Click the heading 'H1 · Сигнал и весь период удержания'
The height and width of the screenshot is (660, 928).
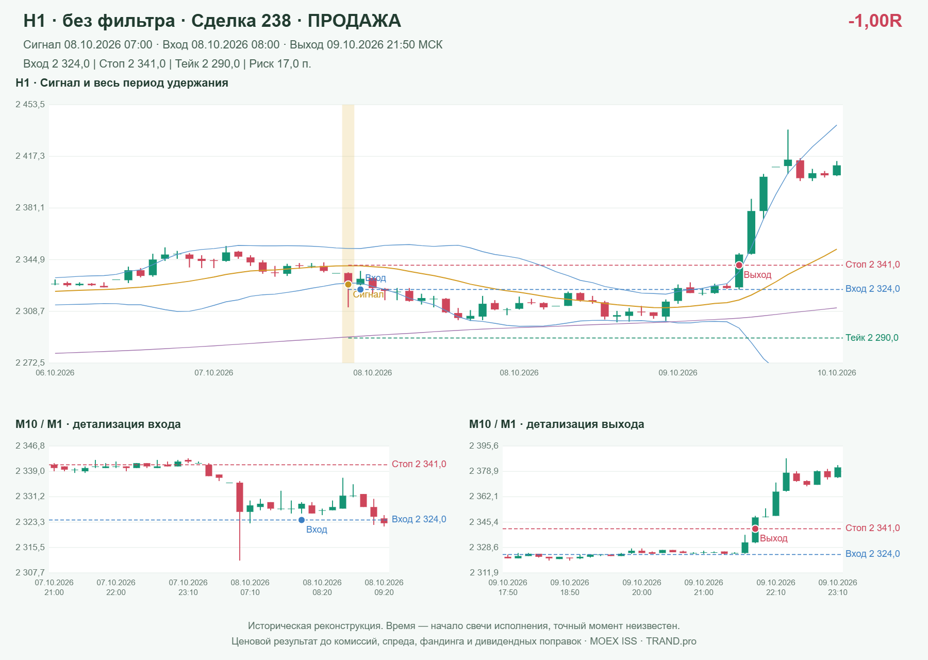(122, 83)
